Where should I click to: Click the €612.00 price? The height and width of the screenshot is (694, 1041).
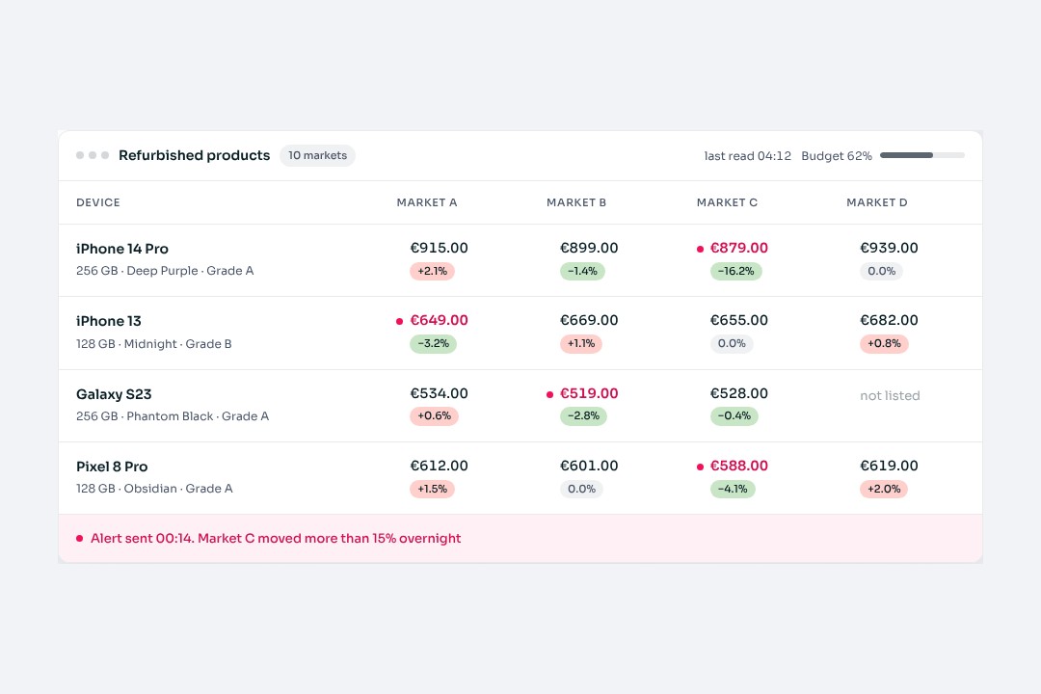coord(439,466)
